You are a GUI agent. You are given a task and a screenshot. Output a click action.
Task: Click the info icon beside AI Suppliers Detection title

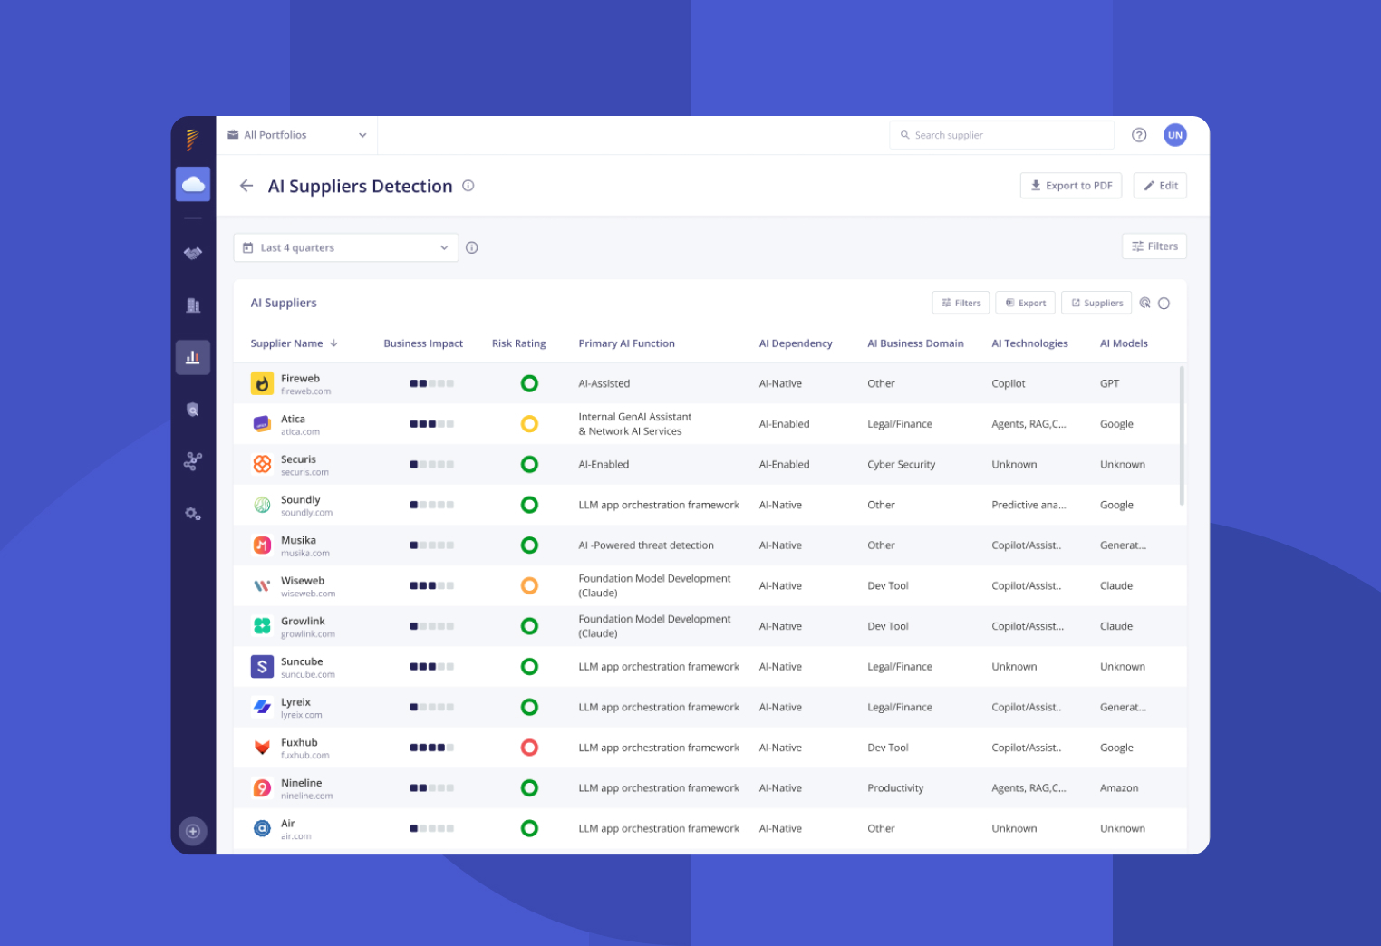click(468, 185)
